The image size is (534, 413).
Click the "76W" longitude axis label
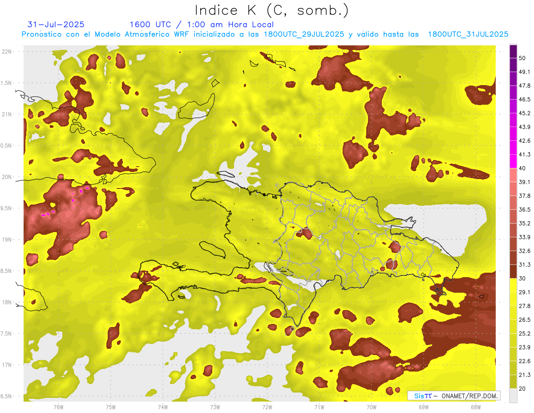click(58, 407)
